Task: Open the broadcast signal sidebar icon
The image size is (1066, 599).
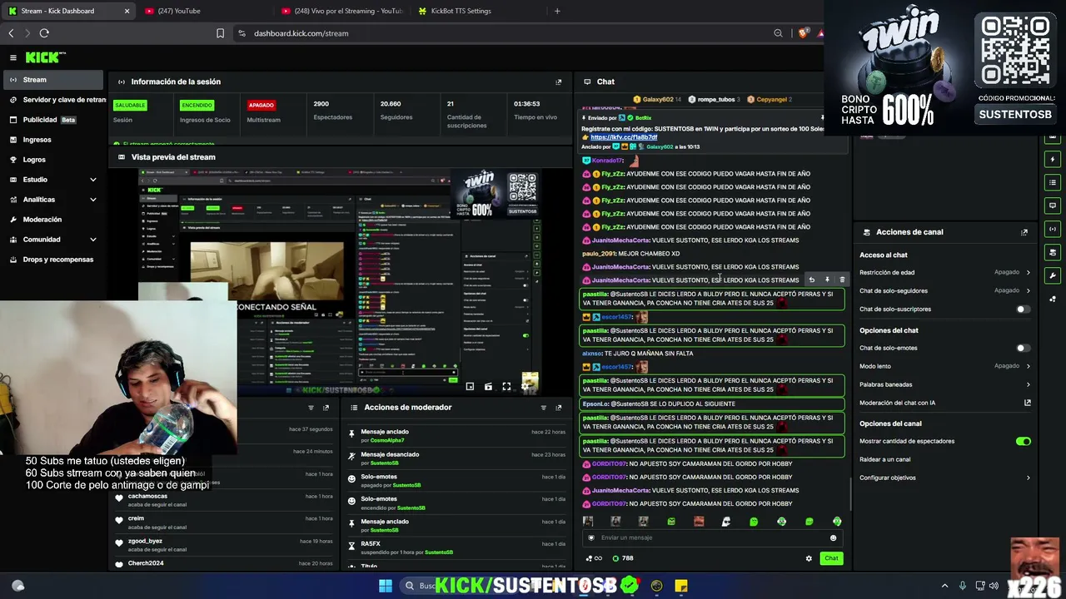Action: click(1054, 229)
